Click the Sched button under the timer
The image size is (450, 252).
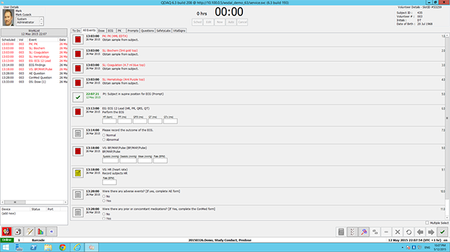[x=197, y=22]
